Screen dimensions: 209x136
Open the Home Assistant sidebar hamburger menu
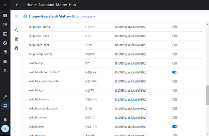pos(5,5)
